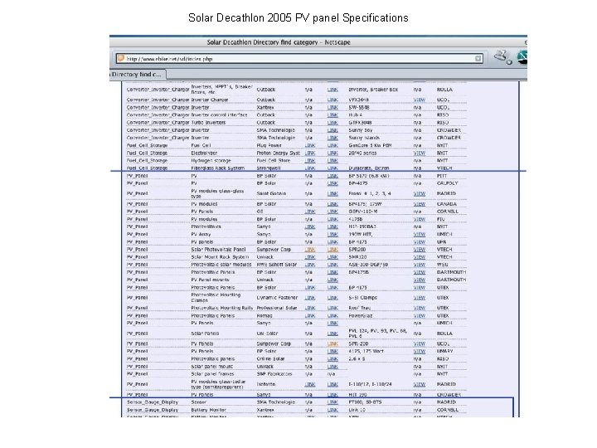
Task: Open LINK in the SMA Technologie Sensor row
Action: [x=332, y=402]
